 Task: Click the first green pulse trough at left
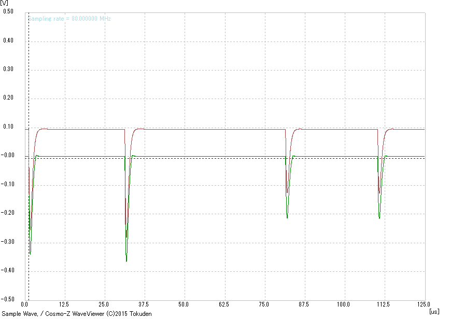click(x=30, y=254)
